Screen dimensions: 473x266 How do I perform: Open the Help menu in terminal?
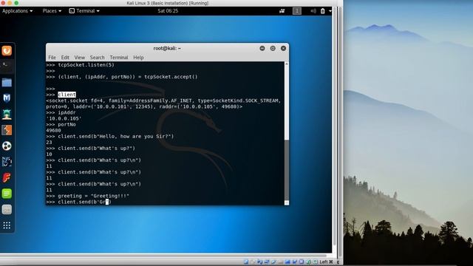[138, 58]
